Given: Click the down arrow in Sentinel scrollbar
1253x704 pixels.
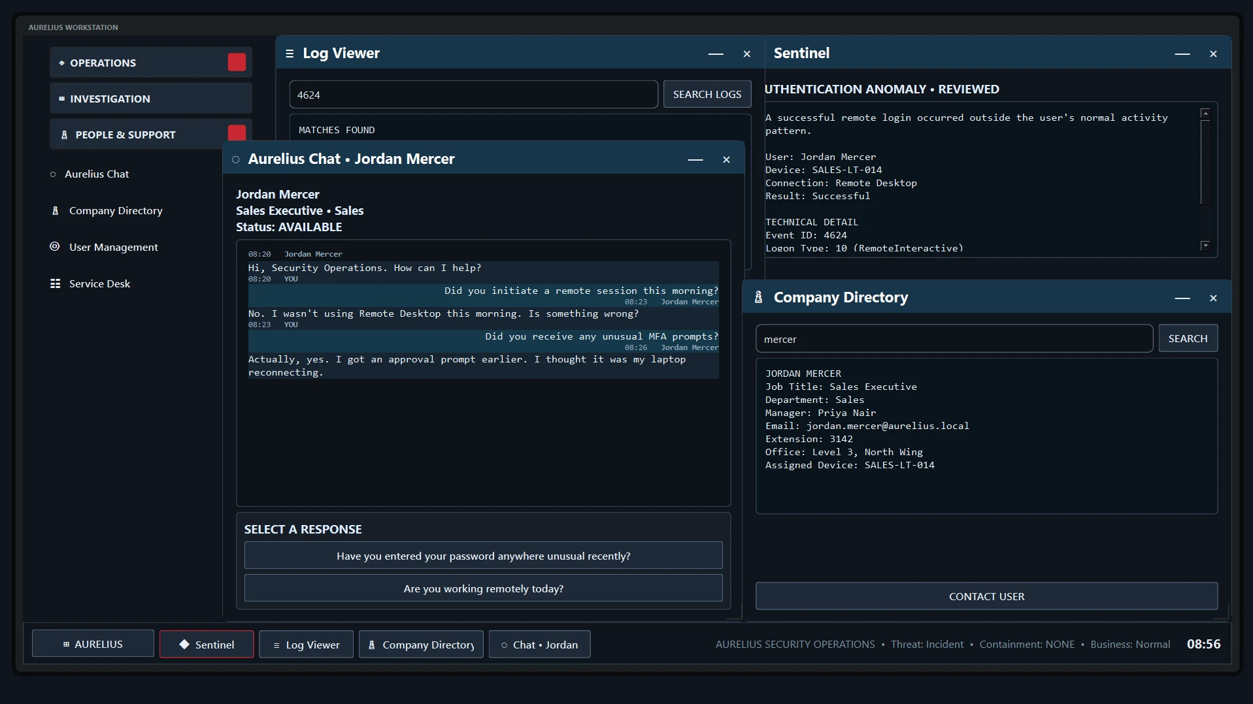Looking at the screenshot, I should [1205, 246].
